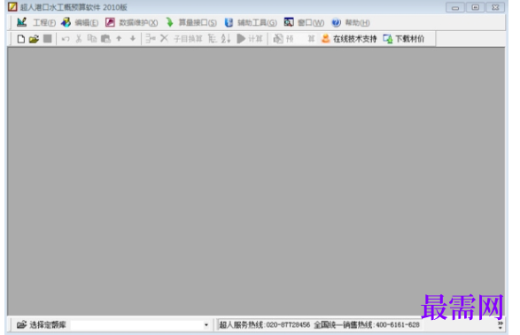Image resolution: width=520 pixels, height=335 pixels.
Task: Open the 窗口(W) menu
Action: click(x=311, y=22)
